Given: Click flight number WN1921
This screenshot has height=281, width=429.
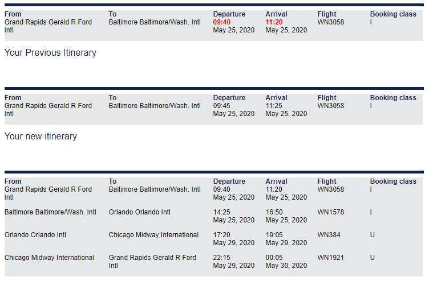Looking at the screenshot, I should coord(330,258).
